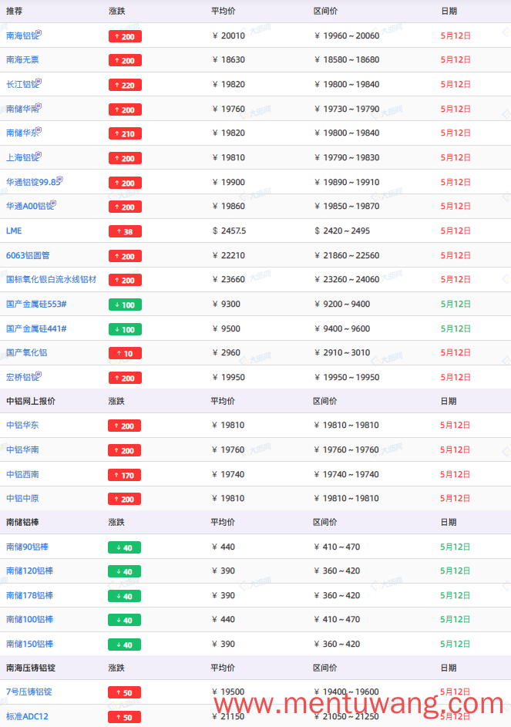511x727 pixels.
Task: Open the 国产氧化铝 link
Action: [26, 353]
